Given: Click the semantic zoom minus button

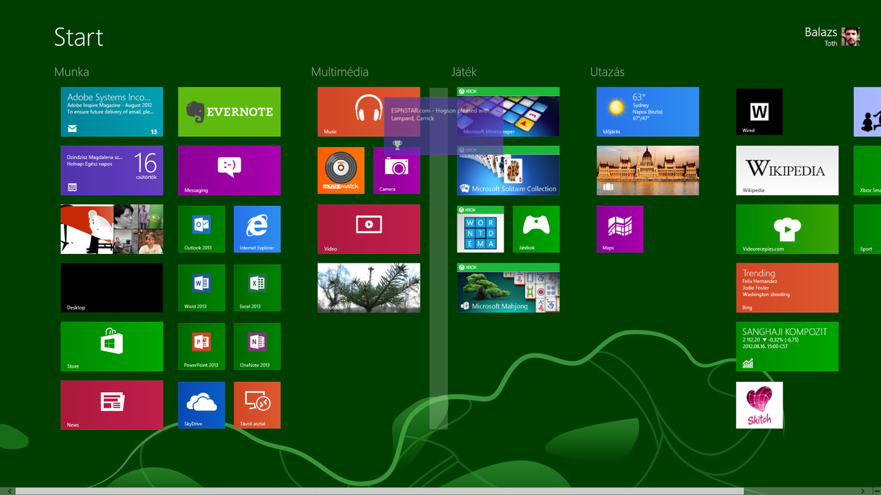Looking at the screenshot, I should (x=876, y=491).
